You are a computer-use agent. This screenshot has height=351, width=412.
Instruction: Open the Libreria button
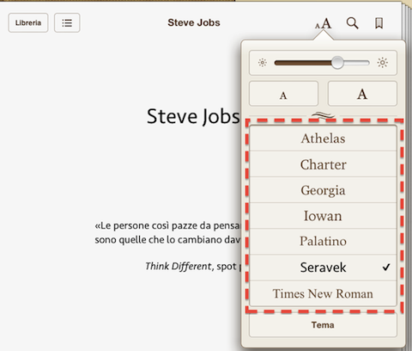[x=28, y=22]
